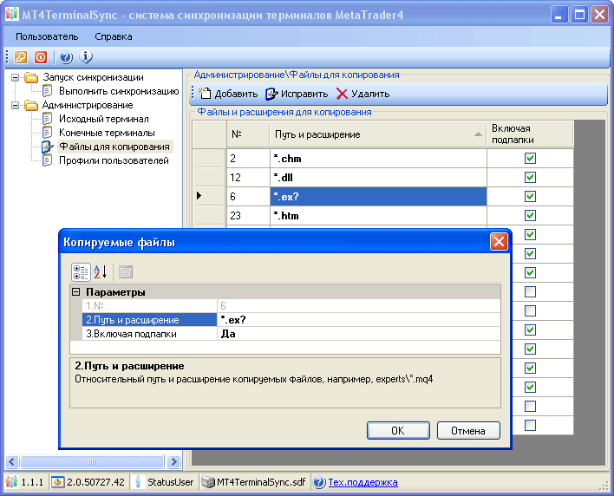Select Профили пользователей in tree
The image size is (614, 496).
coord(114,160)
